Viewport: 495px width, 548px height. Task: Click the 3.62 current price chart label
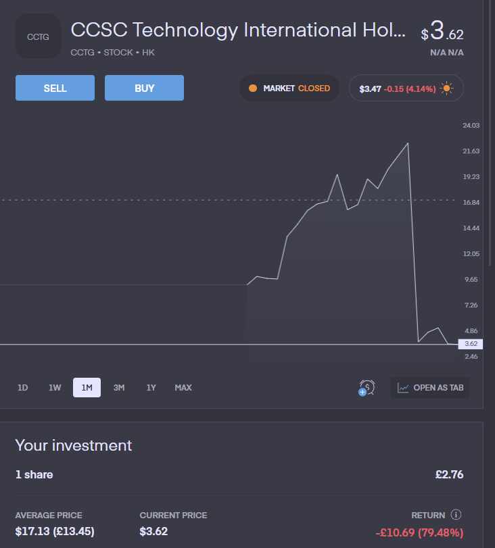[x=471, y=344]
